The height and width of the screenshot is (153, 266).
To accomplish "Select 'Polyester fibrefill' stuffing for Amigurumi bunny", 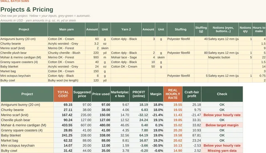I will point(180,39).
